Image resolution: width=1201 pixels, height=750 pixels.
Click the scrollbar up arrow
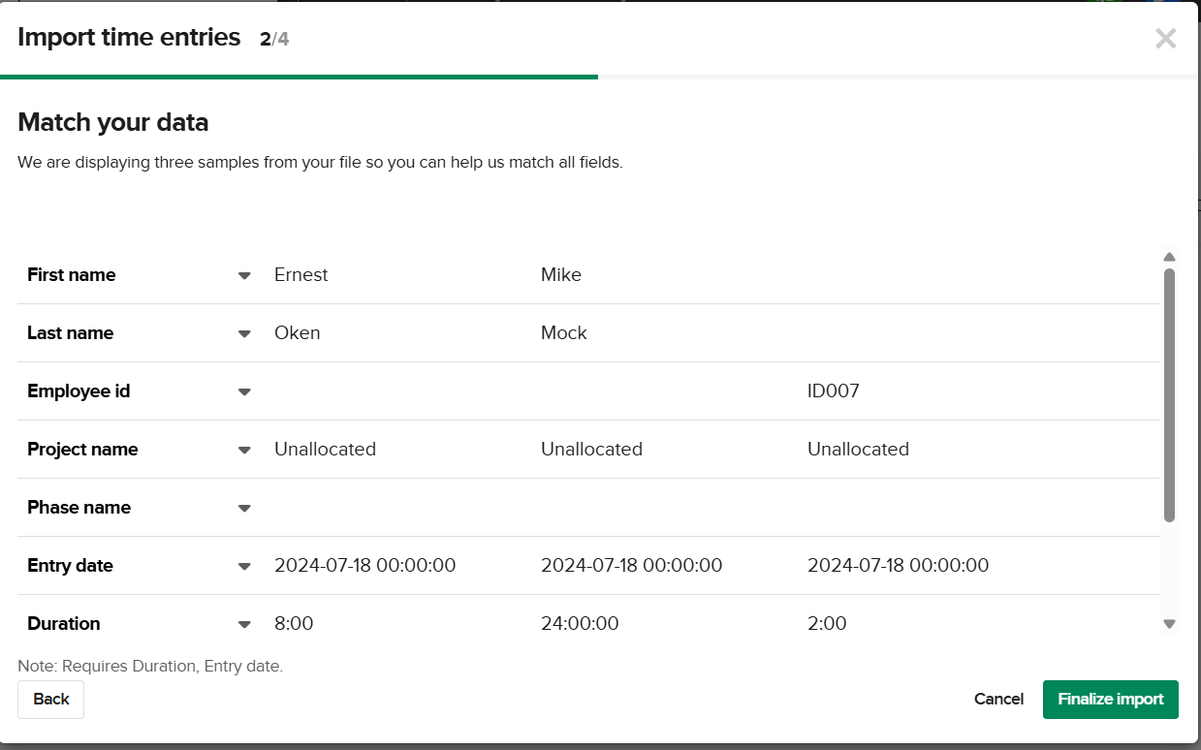coord(1170,256)
